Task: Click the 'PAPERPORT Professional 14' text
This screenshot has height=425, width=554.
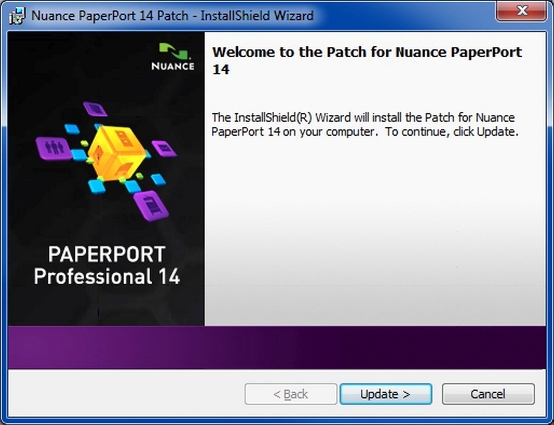Action: click(107, 266)
